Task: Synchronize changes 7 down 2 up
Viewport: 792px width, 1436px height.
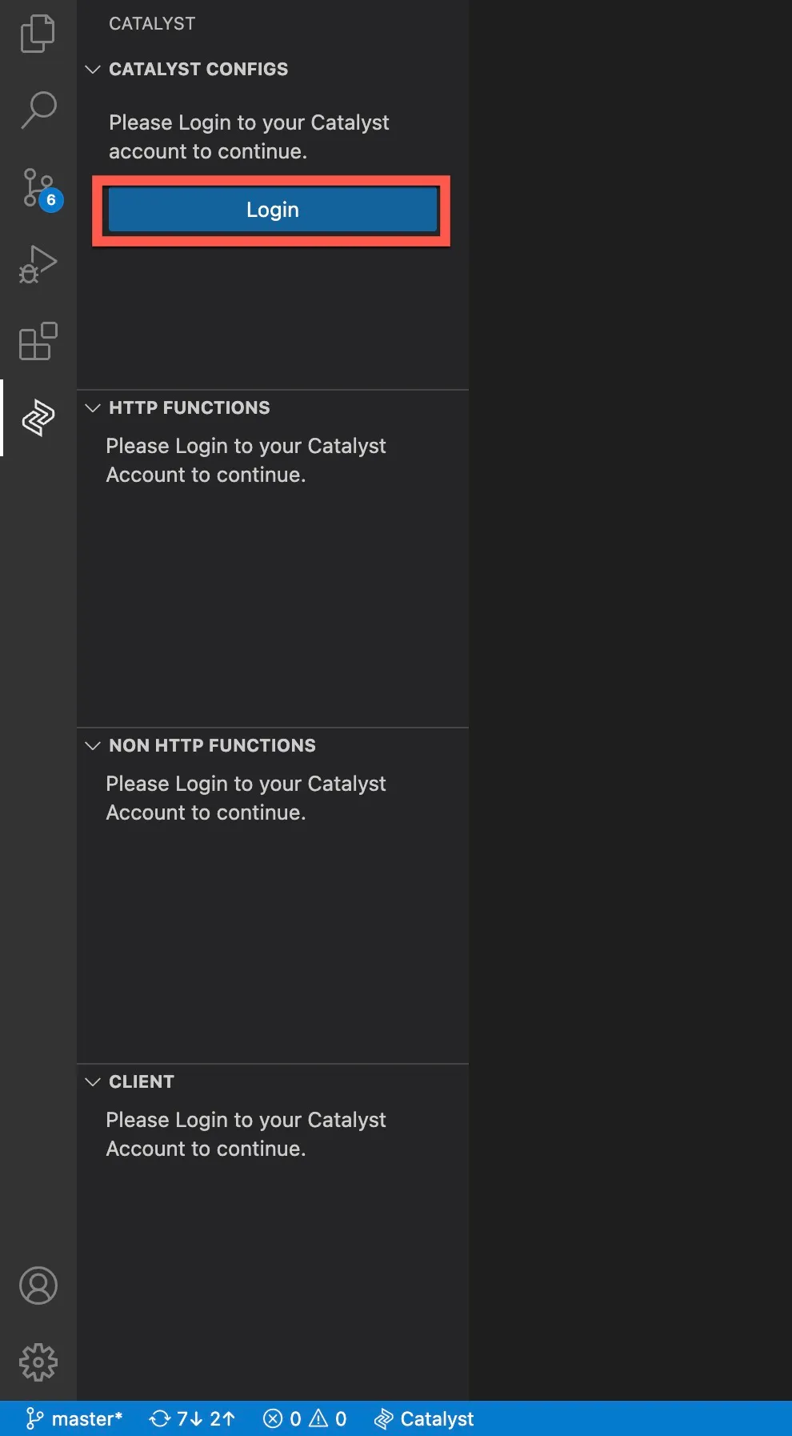Action: (192, 1419)
